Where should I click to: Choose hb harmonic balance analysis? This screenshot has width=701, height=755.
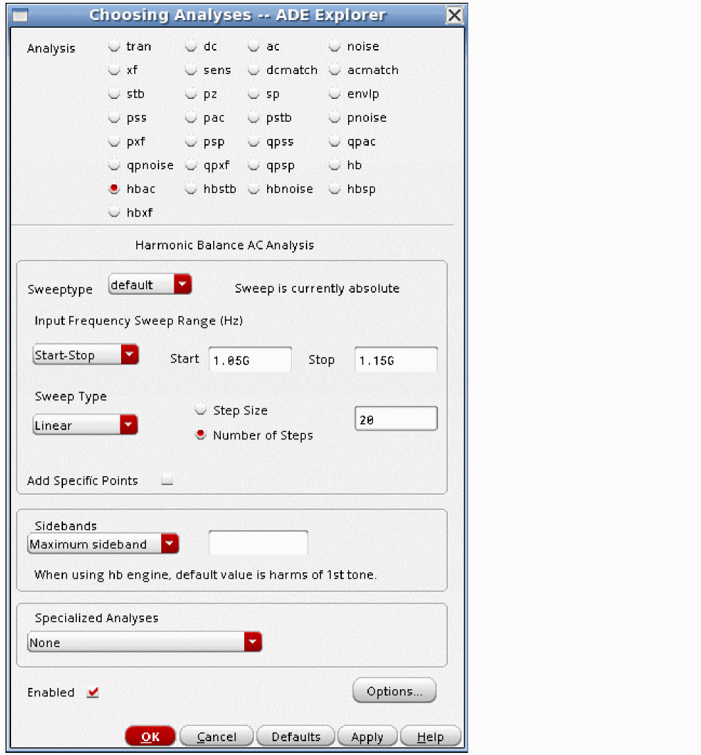coord(335,165)
